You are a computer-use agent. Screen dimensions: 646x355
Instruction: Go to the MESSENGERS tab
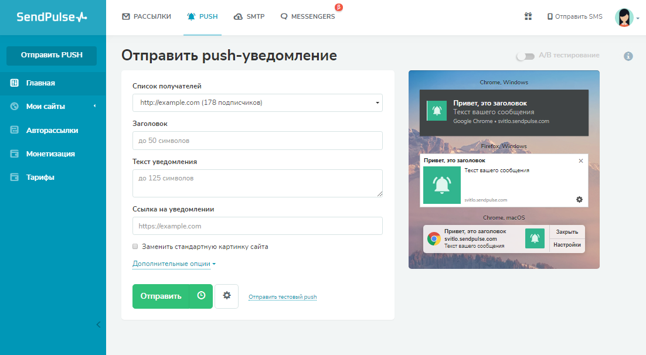308,16
